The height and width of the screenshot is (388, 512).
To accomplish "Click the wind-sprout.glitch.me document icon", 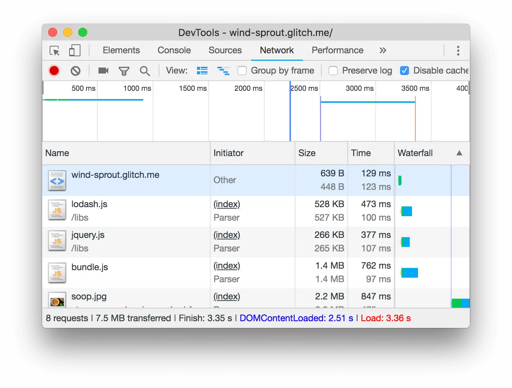I will point(57,180).
